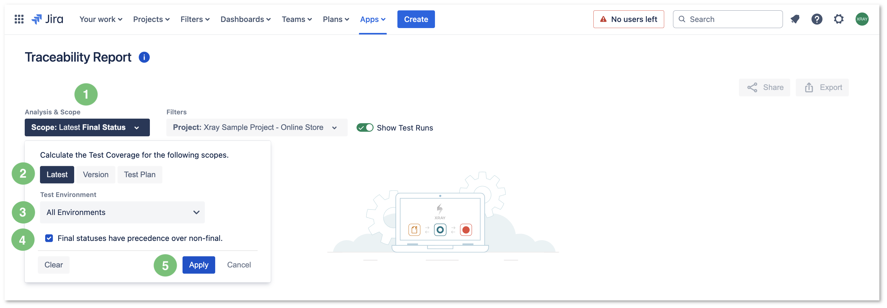Focus the Search input field

click(x=728, y=19)
